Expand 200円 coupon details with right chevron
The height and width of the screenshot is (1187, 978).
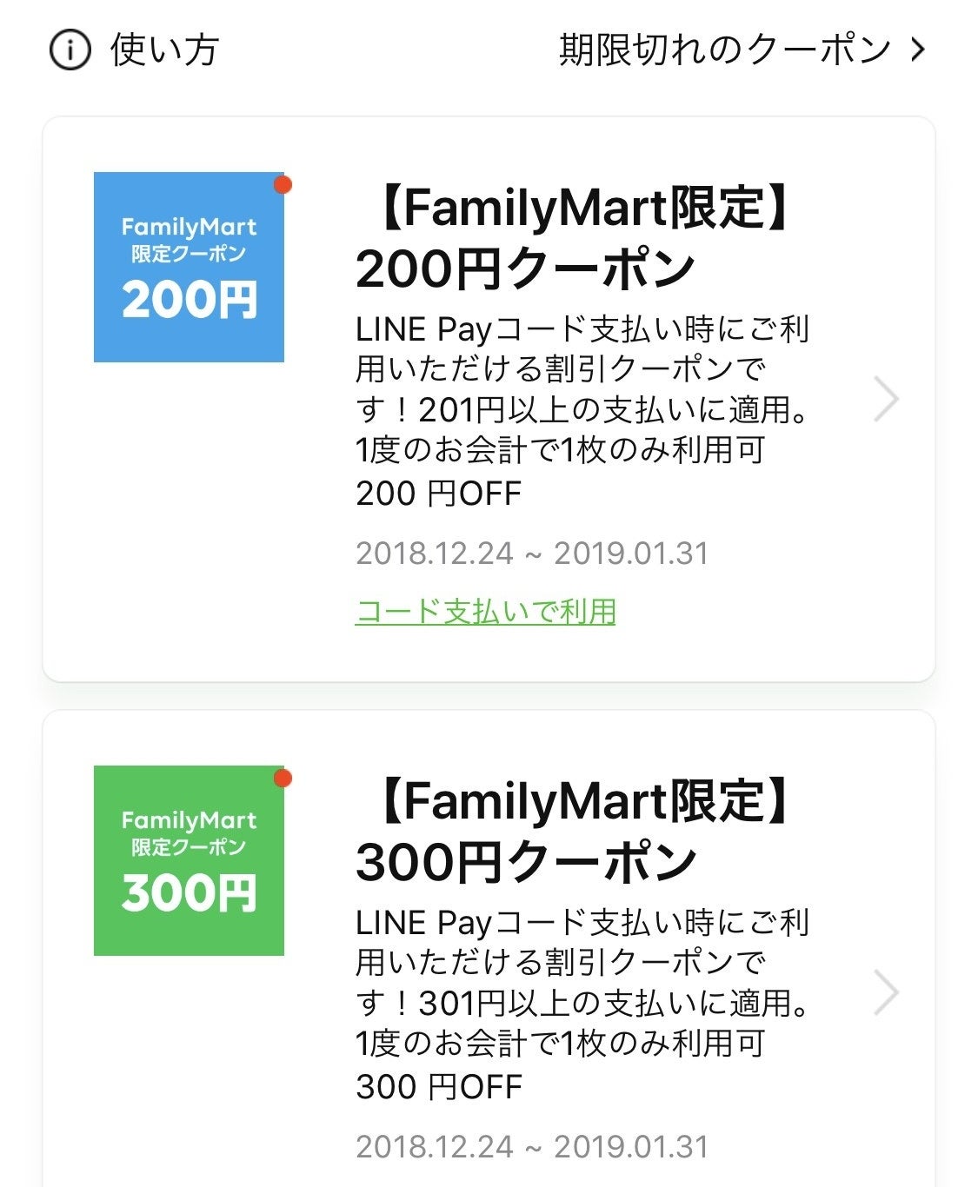886,400
